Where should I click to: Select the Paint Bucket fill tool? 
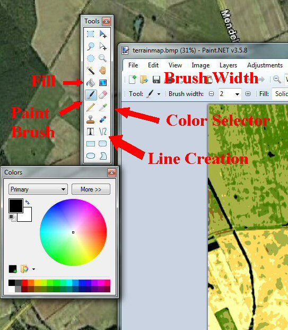91,83
